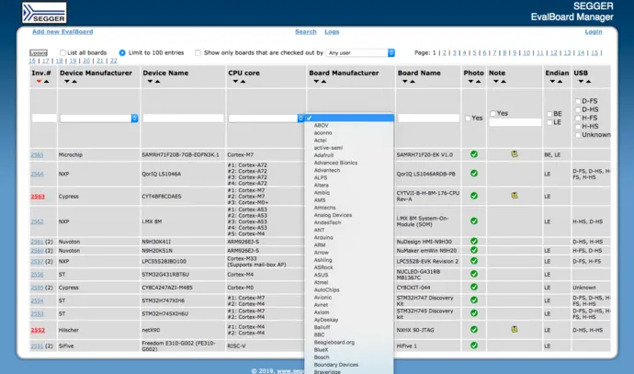Image resolution: width=634 pixels, height=374 pixels.
Task: Open the CPU core filter dropdown
Action: tap(266, 118)
